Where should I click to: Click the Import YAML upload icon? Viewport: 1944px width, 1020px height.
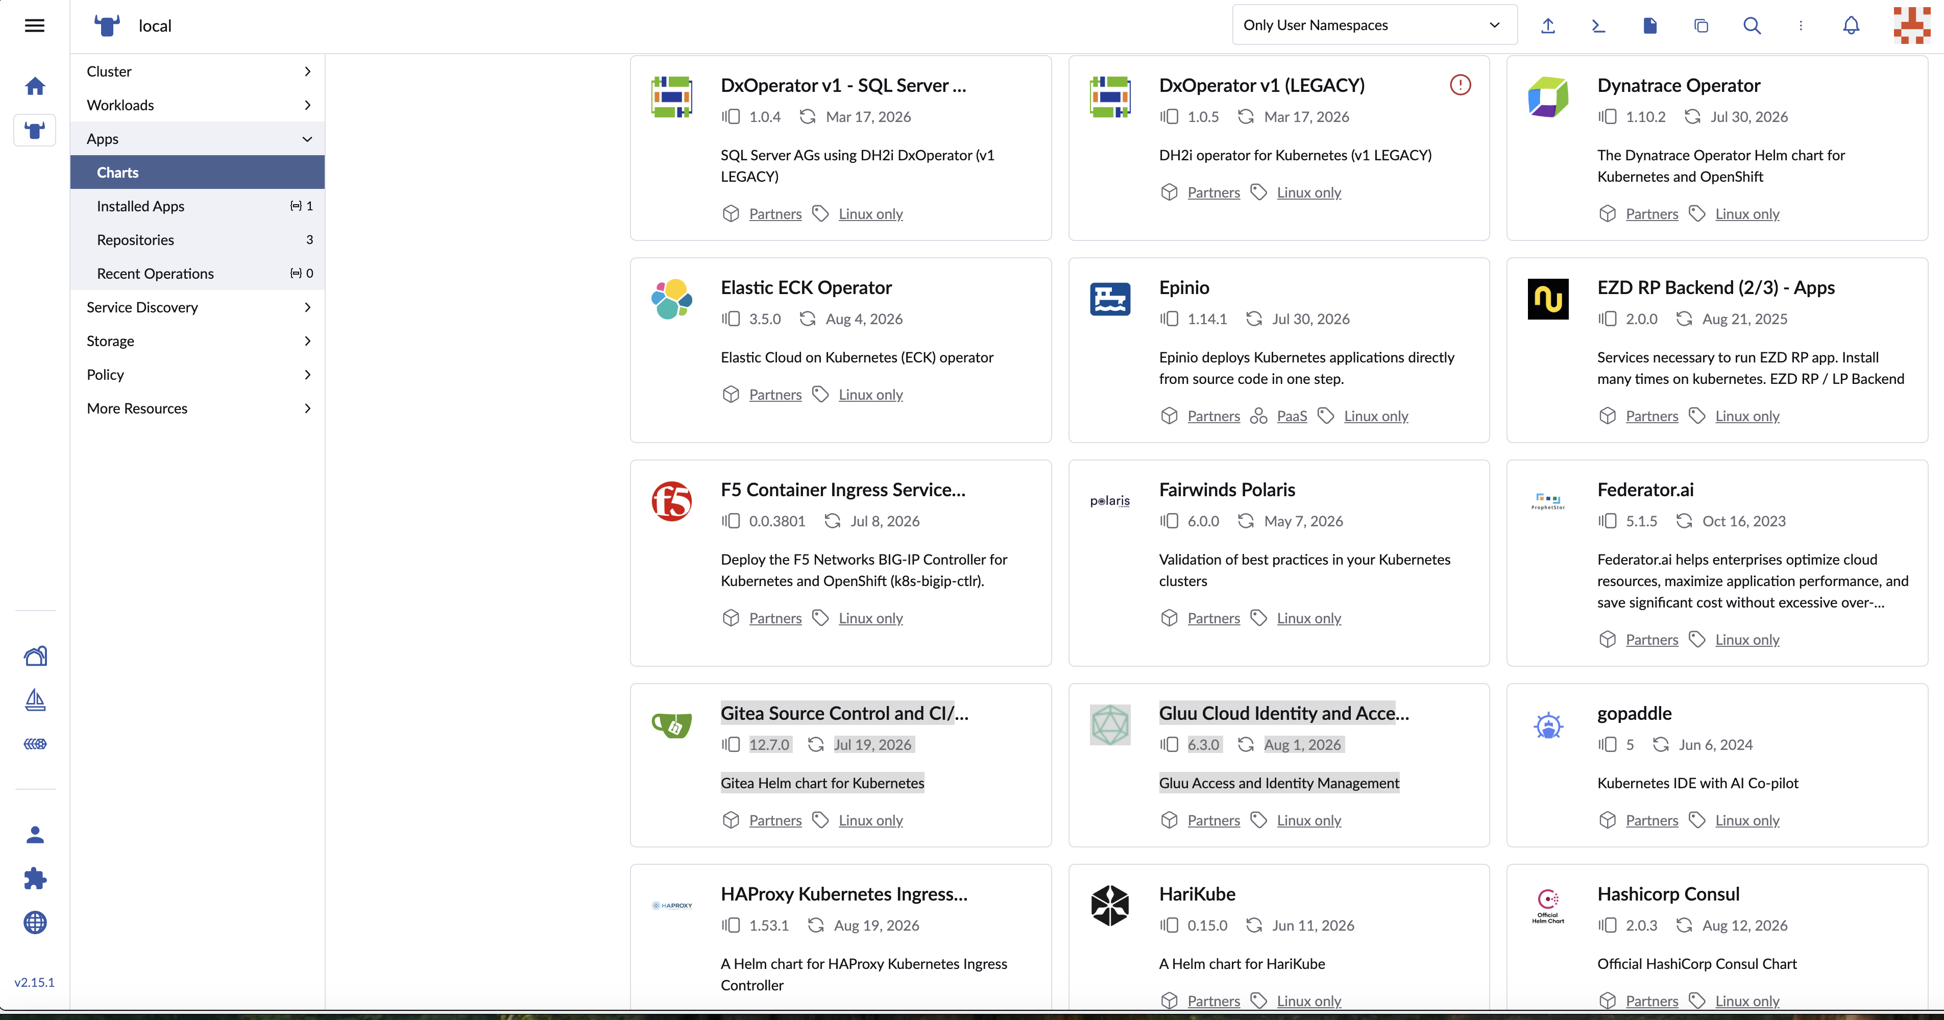[1548, 26]
